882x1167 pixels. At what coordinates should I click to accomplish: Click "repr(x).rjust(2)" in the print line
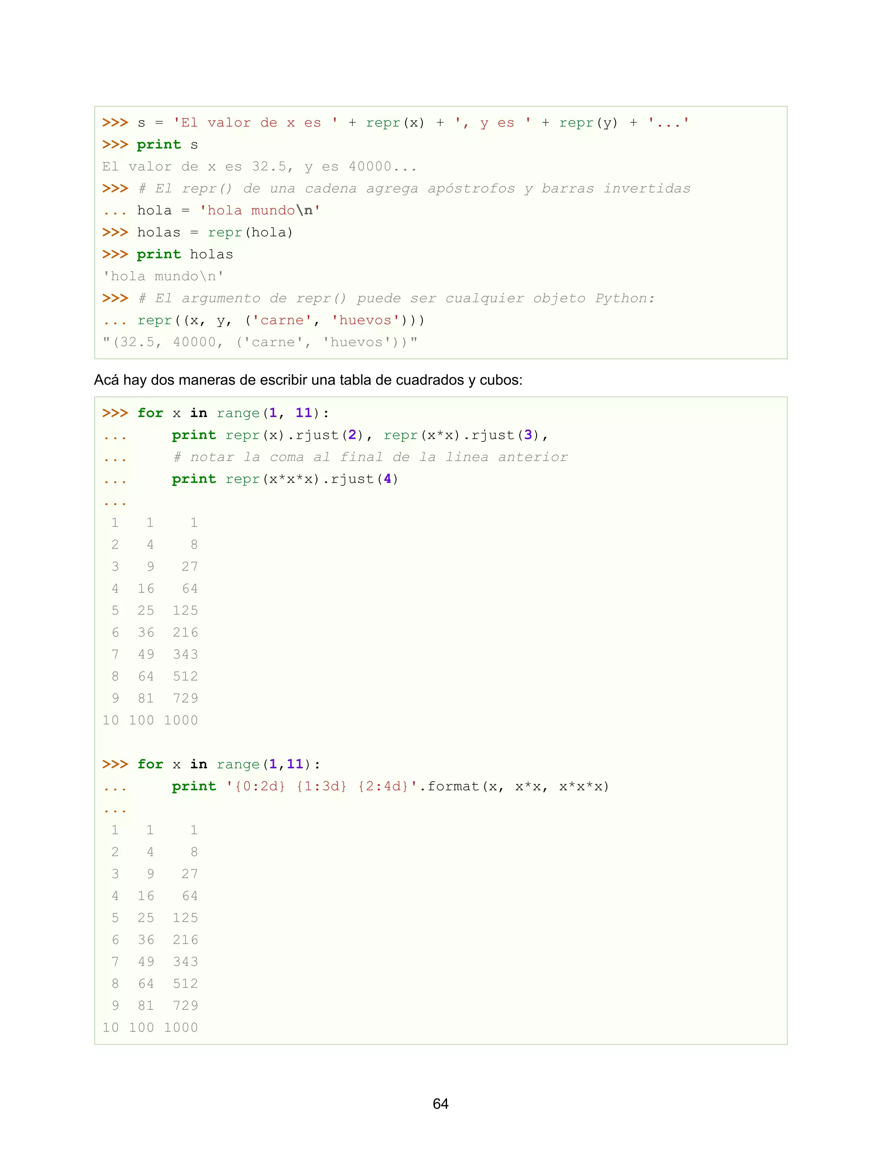[295, 435]
